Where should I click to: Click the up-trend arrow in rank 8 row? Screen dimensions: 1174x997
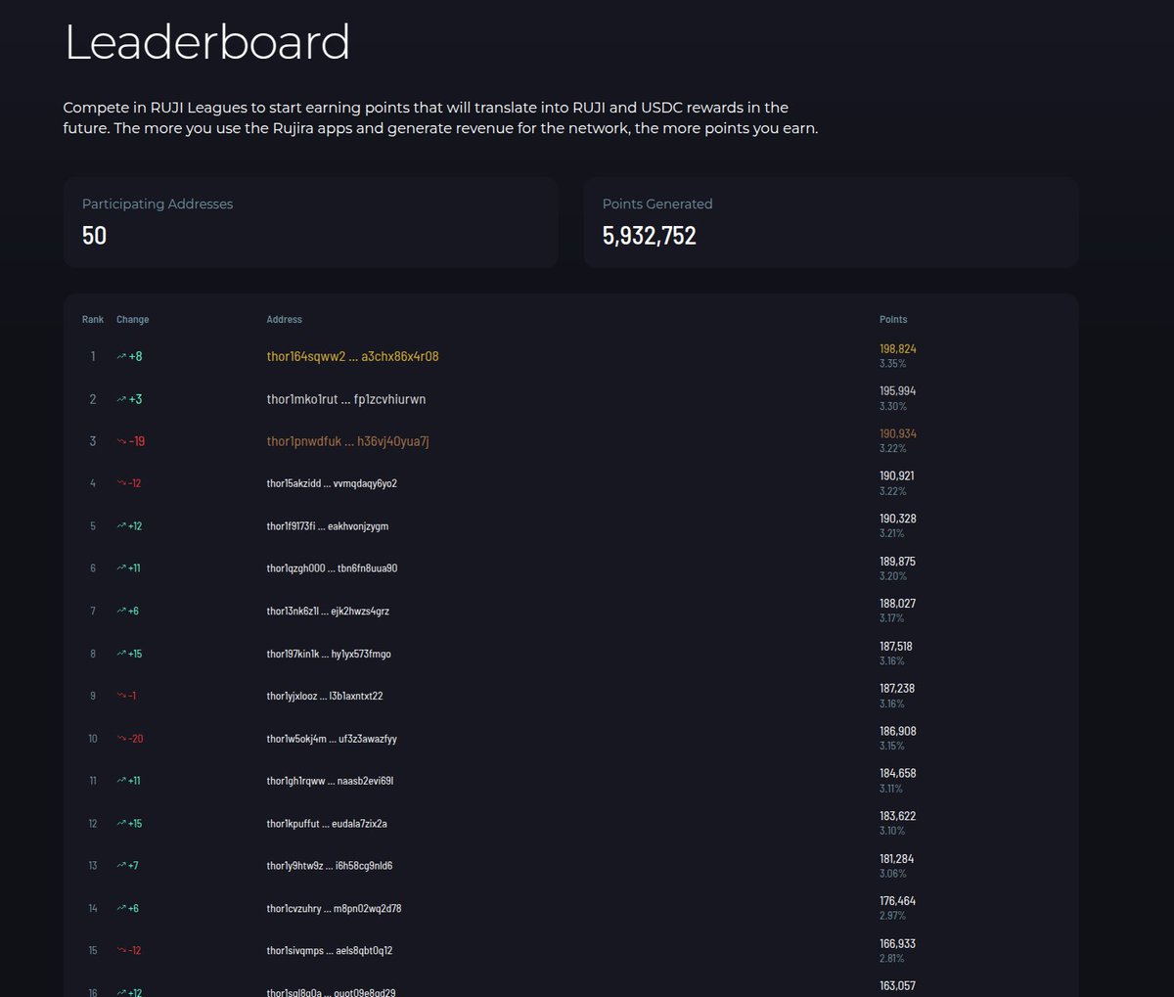point(121,654)
